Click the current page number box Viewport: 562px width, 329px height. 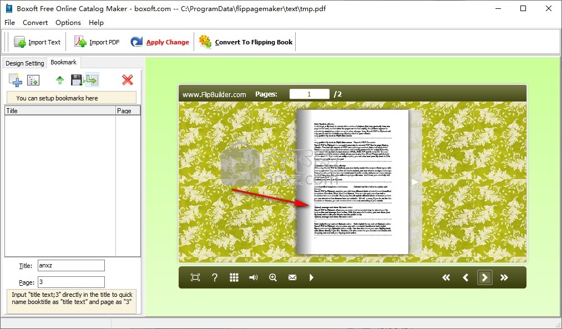[310, 94]
